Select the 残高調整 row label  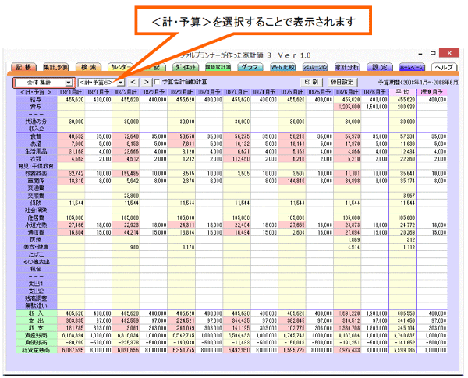click(36, 299)
